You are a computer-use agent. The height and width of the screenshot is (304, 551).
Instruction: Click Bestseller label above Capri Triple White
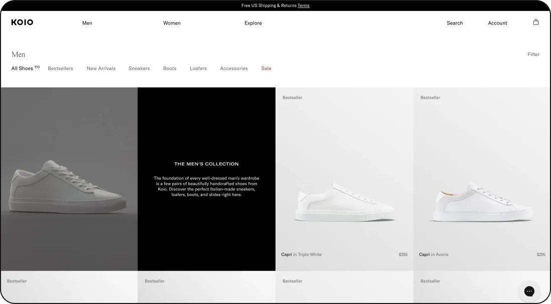[x=293, y=97]
